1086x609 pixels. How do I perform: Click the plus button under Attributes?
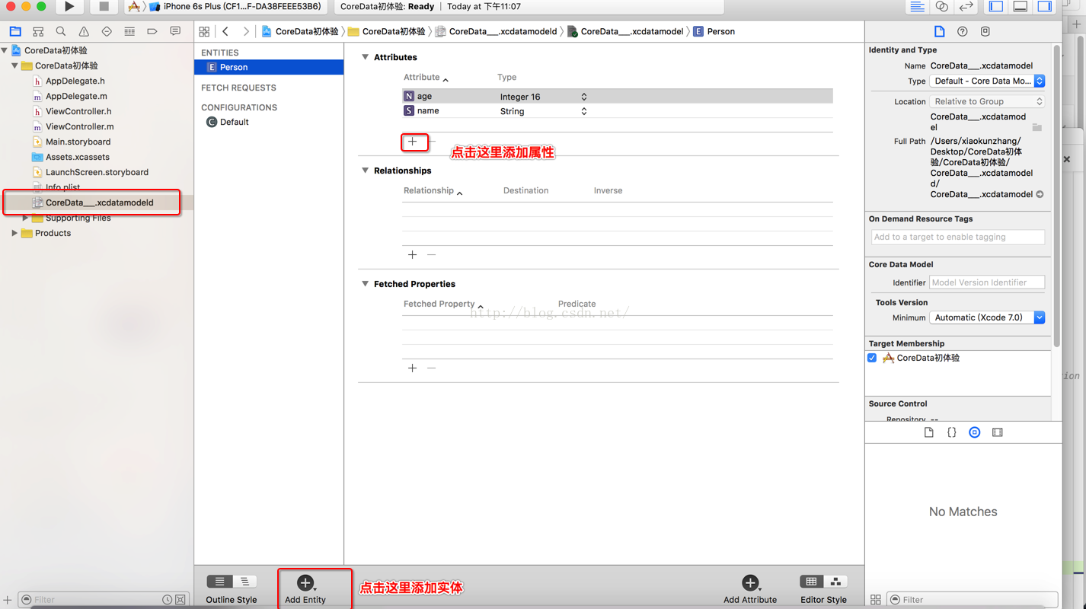(x=413, y=142)
